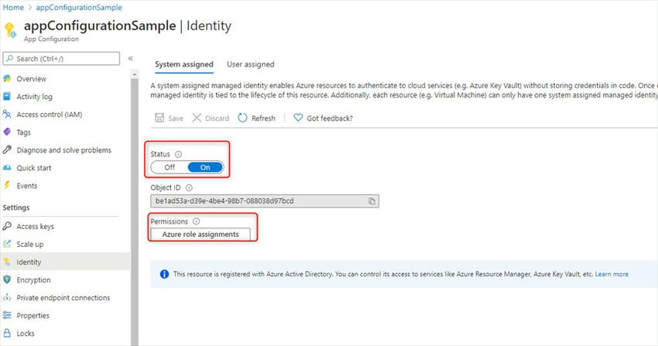Viewport: 658px width, 346px height.
Task: Copy the Object ID to clipboard
Action: pos(372,201)
